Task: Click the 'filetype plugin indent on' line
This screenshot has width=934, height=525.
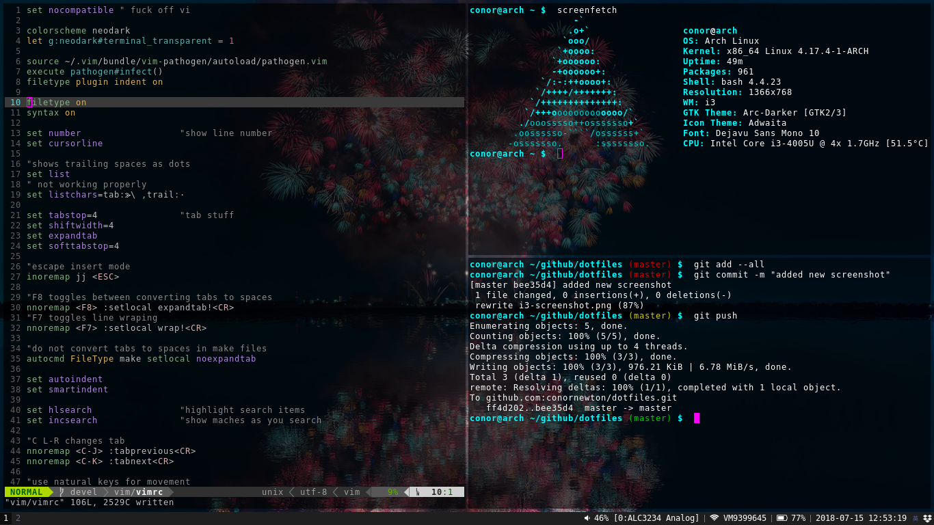Action: [94, 82]
